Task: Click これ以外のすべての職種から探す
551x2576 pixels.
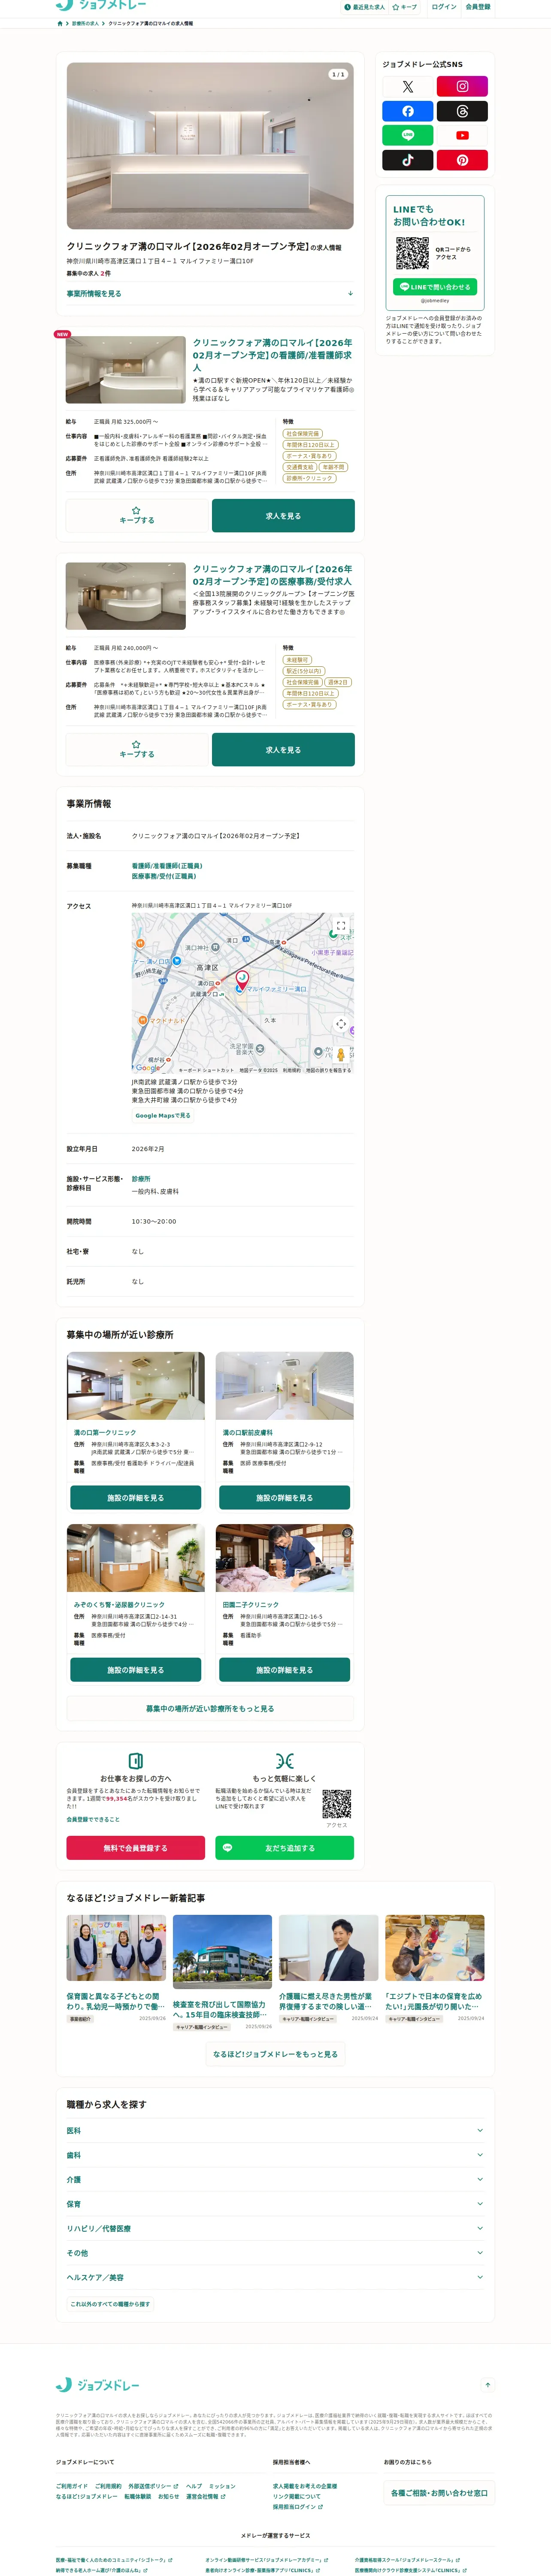Action: coord(110,2304)
